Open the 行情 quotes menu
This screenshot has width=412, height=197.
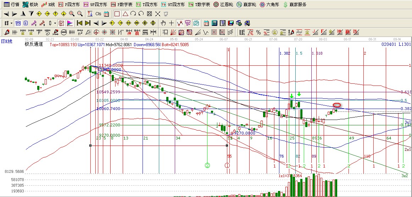pyautogui.click(x=11, y=5)
